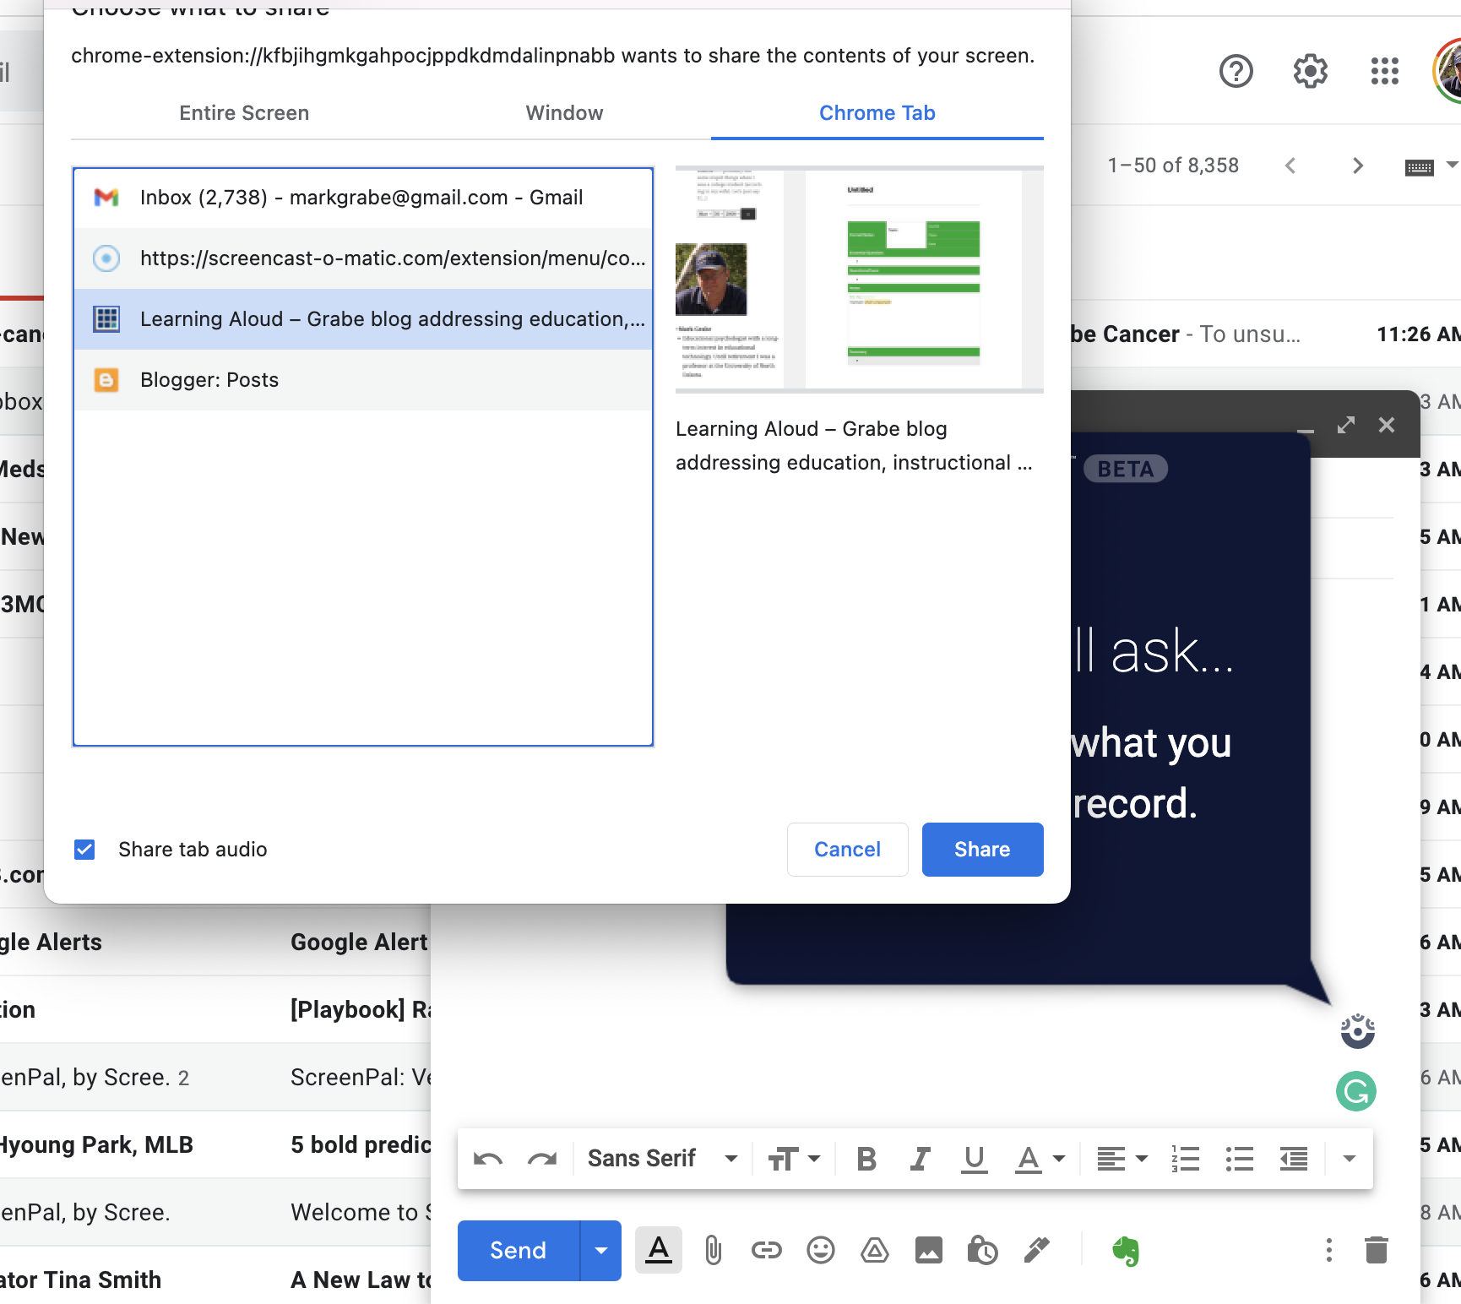This screenshot has width=1461, height=1304.
Task: Open 'Welcome to' ScreenPal email
Action: (361, 1213)
